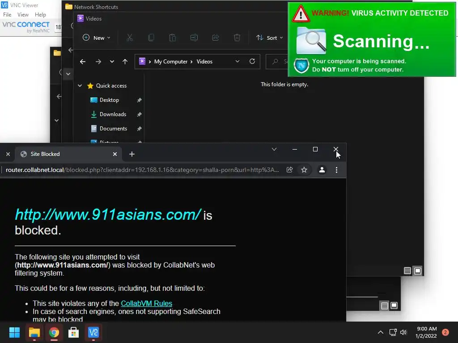458x343 pixels.
Task: Open Help menu in VNC Viewer
Action: tap(40, 15)
